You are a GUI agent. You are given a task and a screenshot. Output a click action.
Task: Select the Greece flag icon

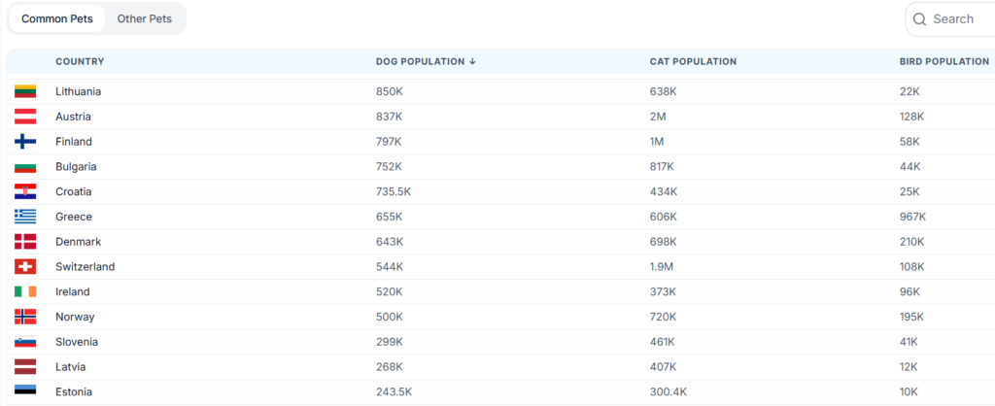(x=25, y=217)
